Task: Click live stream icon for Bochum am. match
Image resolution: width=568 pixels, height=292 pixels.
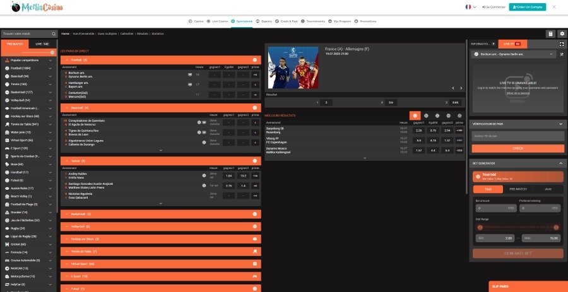Action: [x=190, y=74]
